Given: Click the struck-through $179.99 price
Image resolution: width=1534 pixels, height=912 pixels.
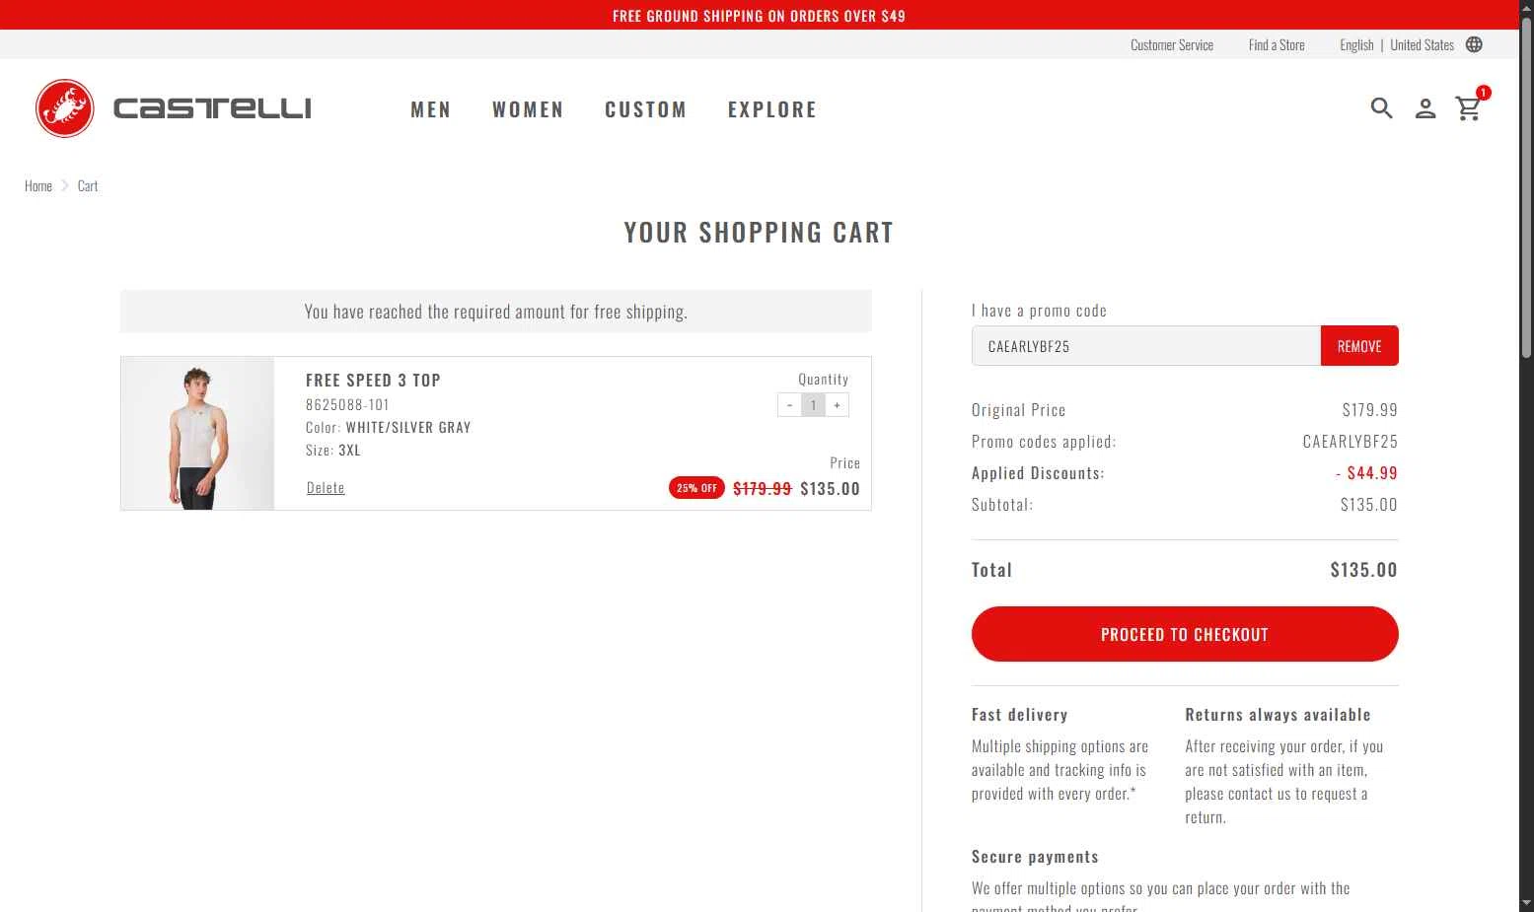Looking at the screenshot, I should coord(763,488).
